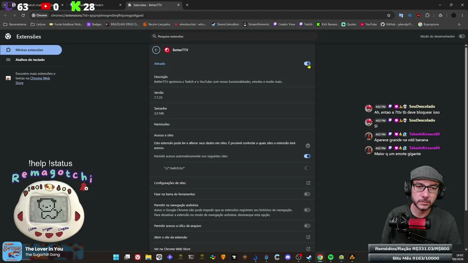Open Configurações de sites external link
This screenshot has width=468, height=263.
click(308, 183)
